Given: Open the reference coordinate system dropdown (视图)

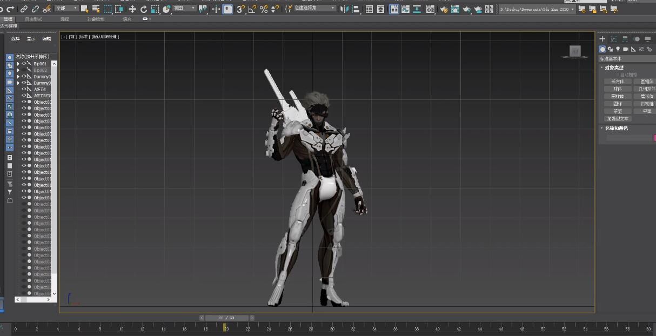Looking at the screenshot, I should [184, 9].
